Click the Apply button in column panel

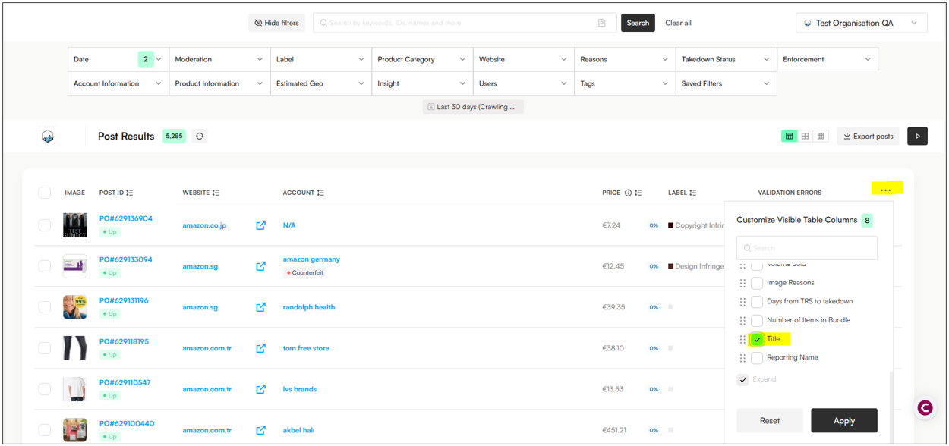coord(844,420)
